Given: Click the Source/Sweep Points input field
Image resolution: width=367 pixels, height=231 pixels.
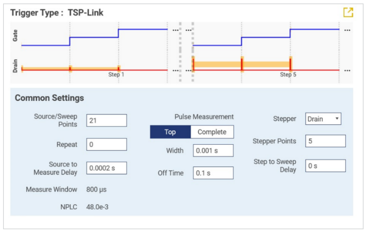Looking at the screenshot, I should (x=106, y=120).
